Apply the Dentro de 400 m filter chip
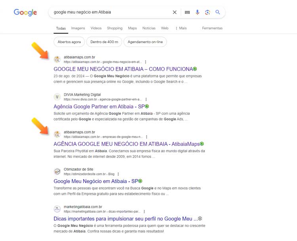Screen dimensions: 297x241 (104, 42)
